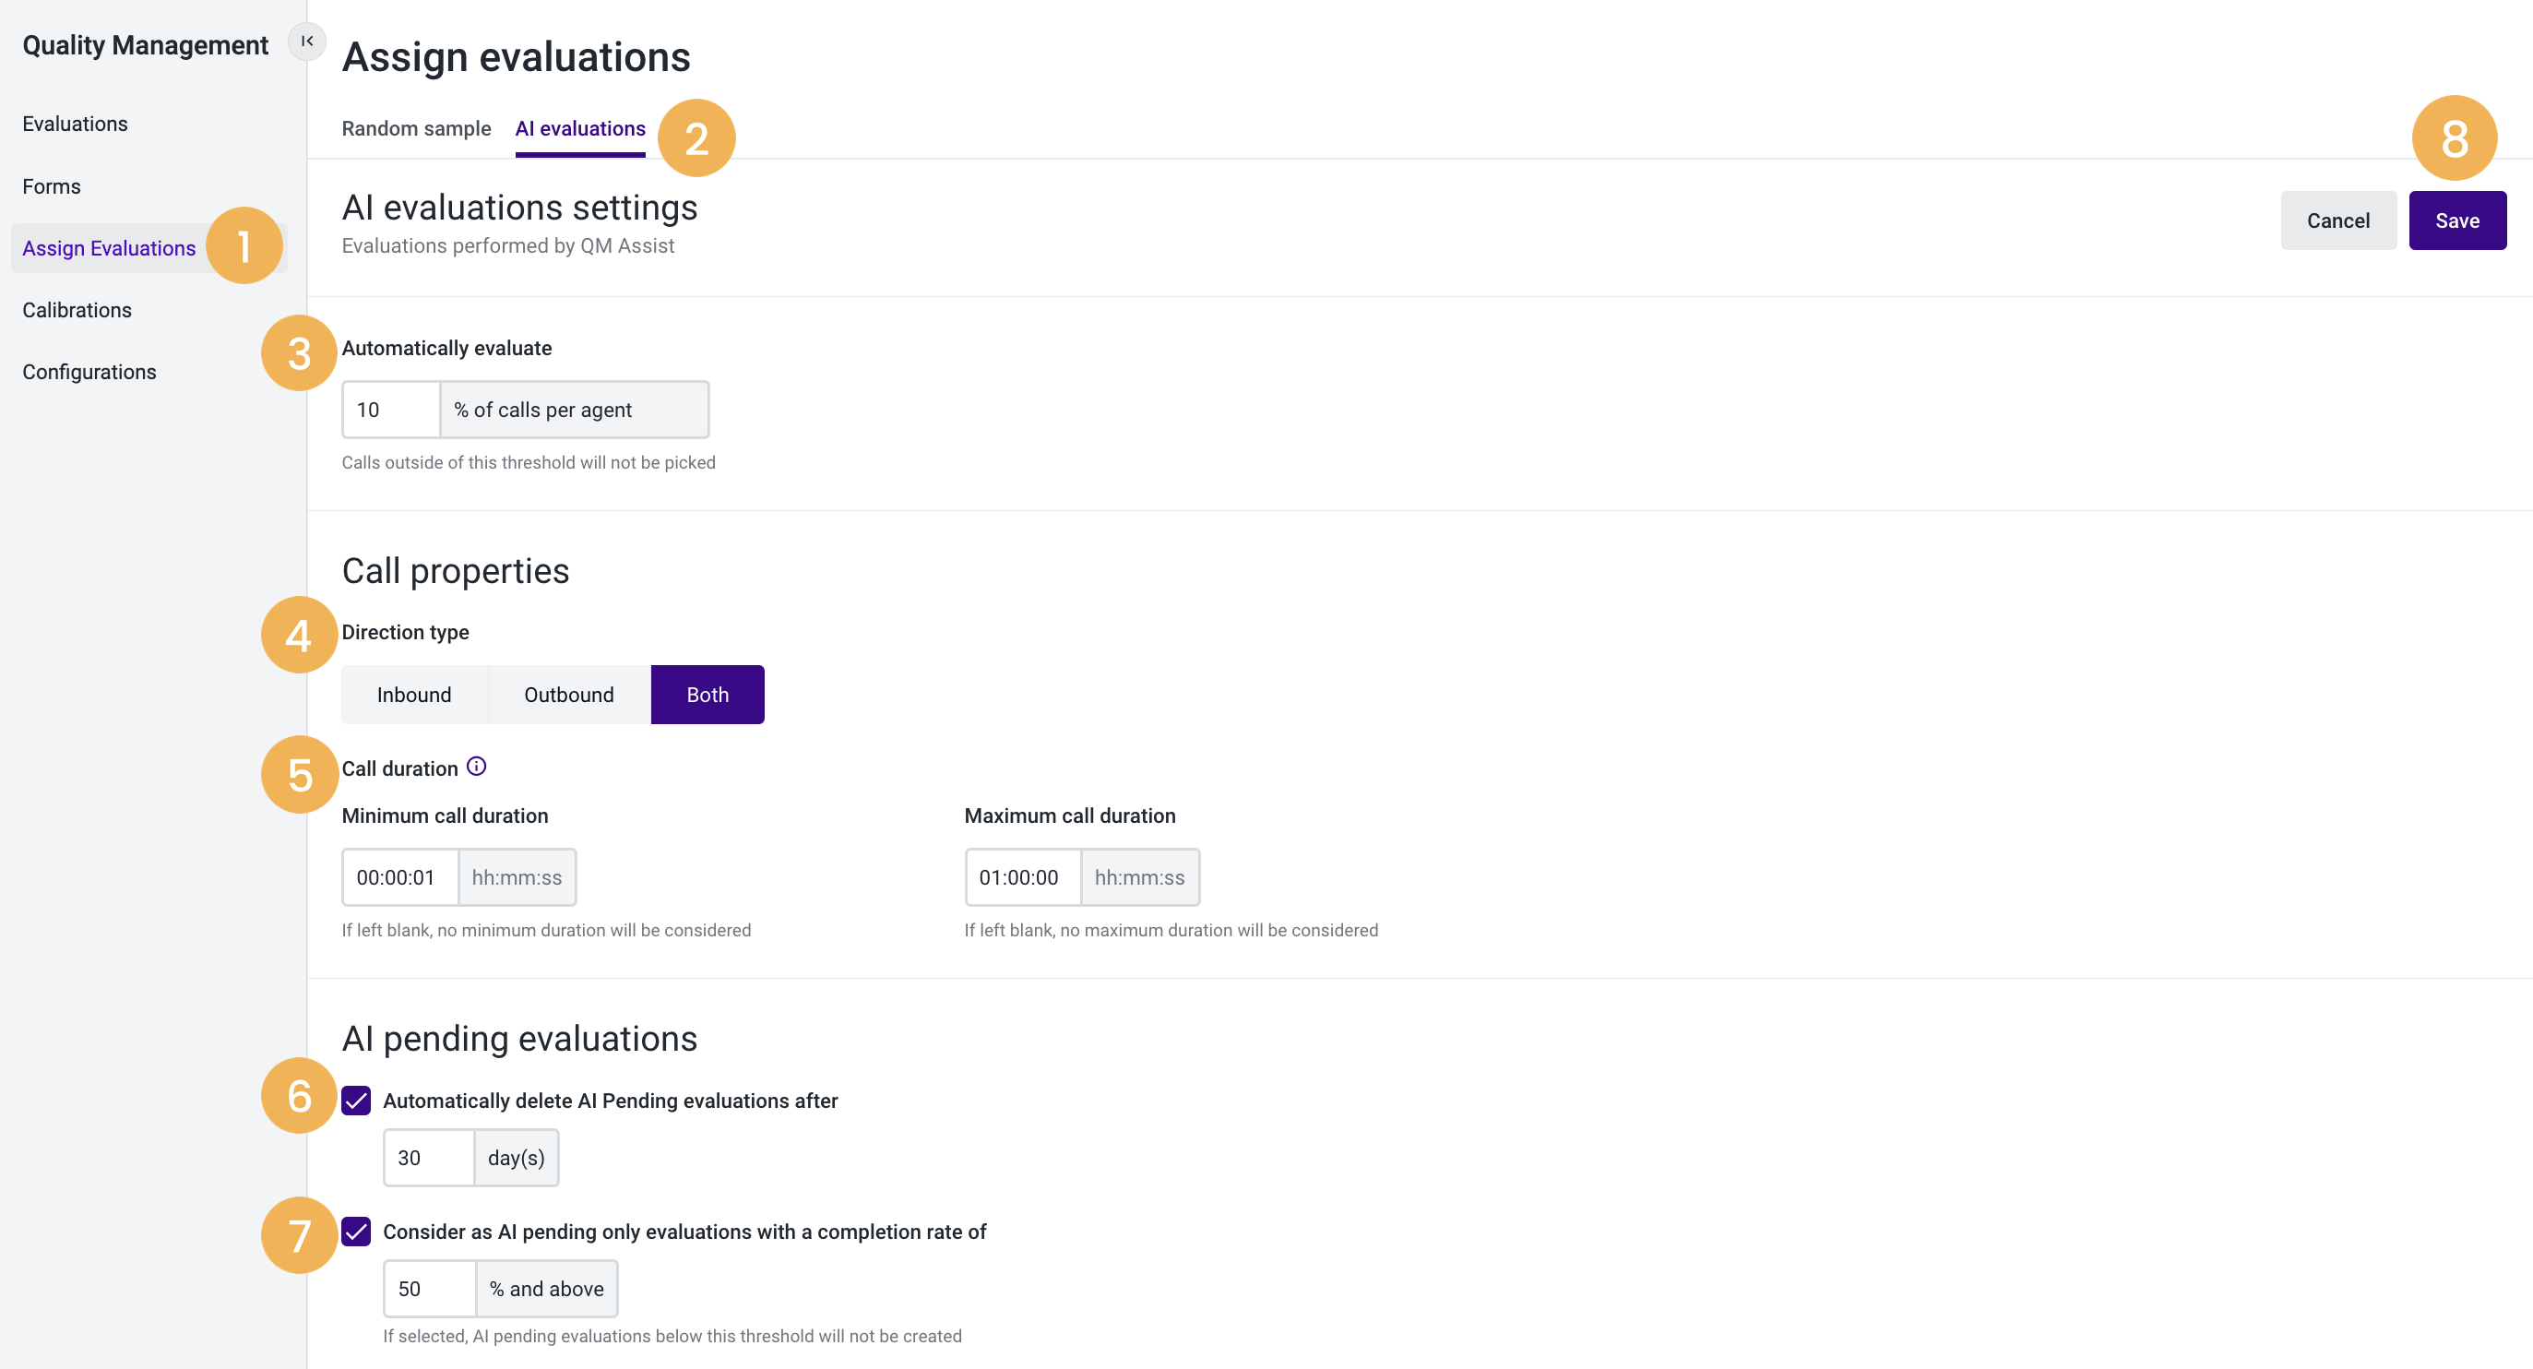Image resolution: width=2533 pixels, height=1369 pixels.
Task: Open the Forms section
Action: click(x=51, y=185)
